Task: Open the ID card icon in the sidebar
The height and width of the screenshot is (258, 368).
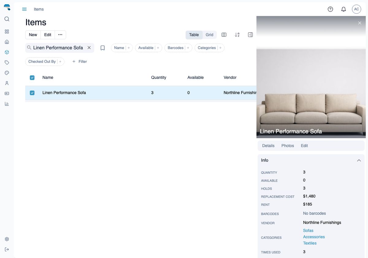Action: click(x=7, y=94)
